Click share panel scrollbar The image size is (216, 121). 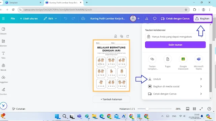(x=211, y=68)
